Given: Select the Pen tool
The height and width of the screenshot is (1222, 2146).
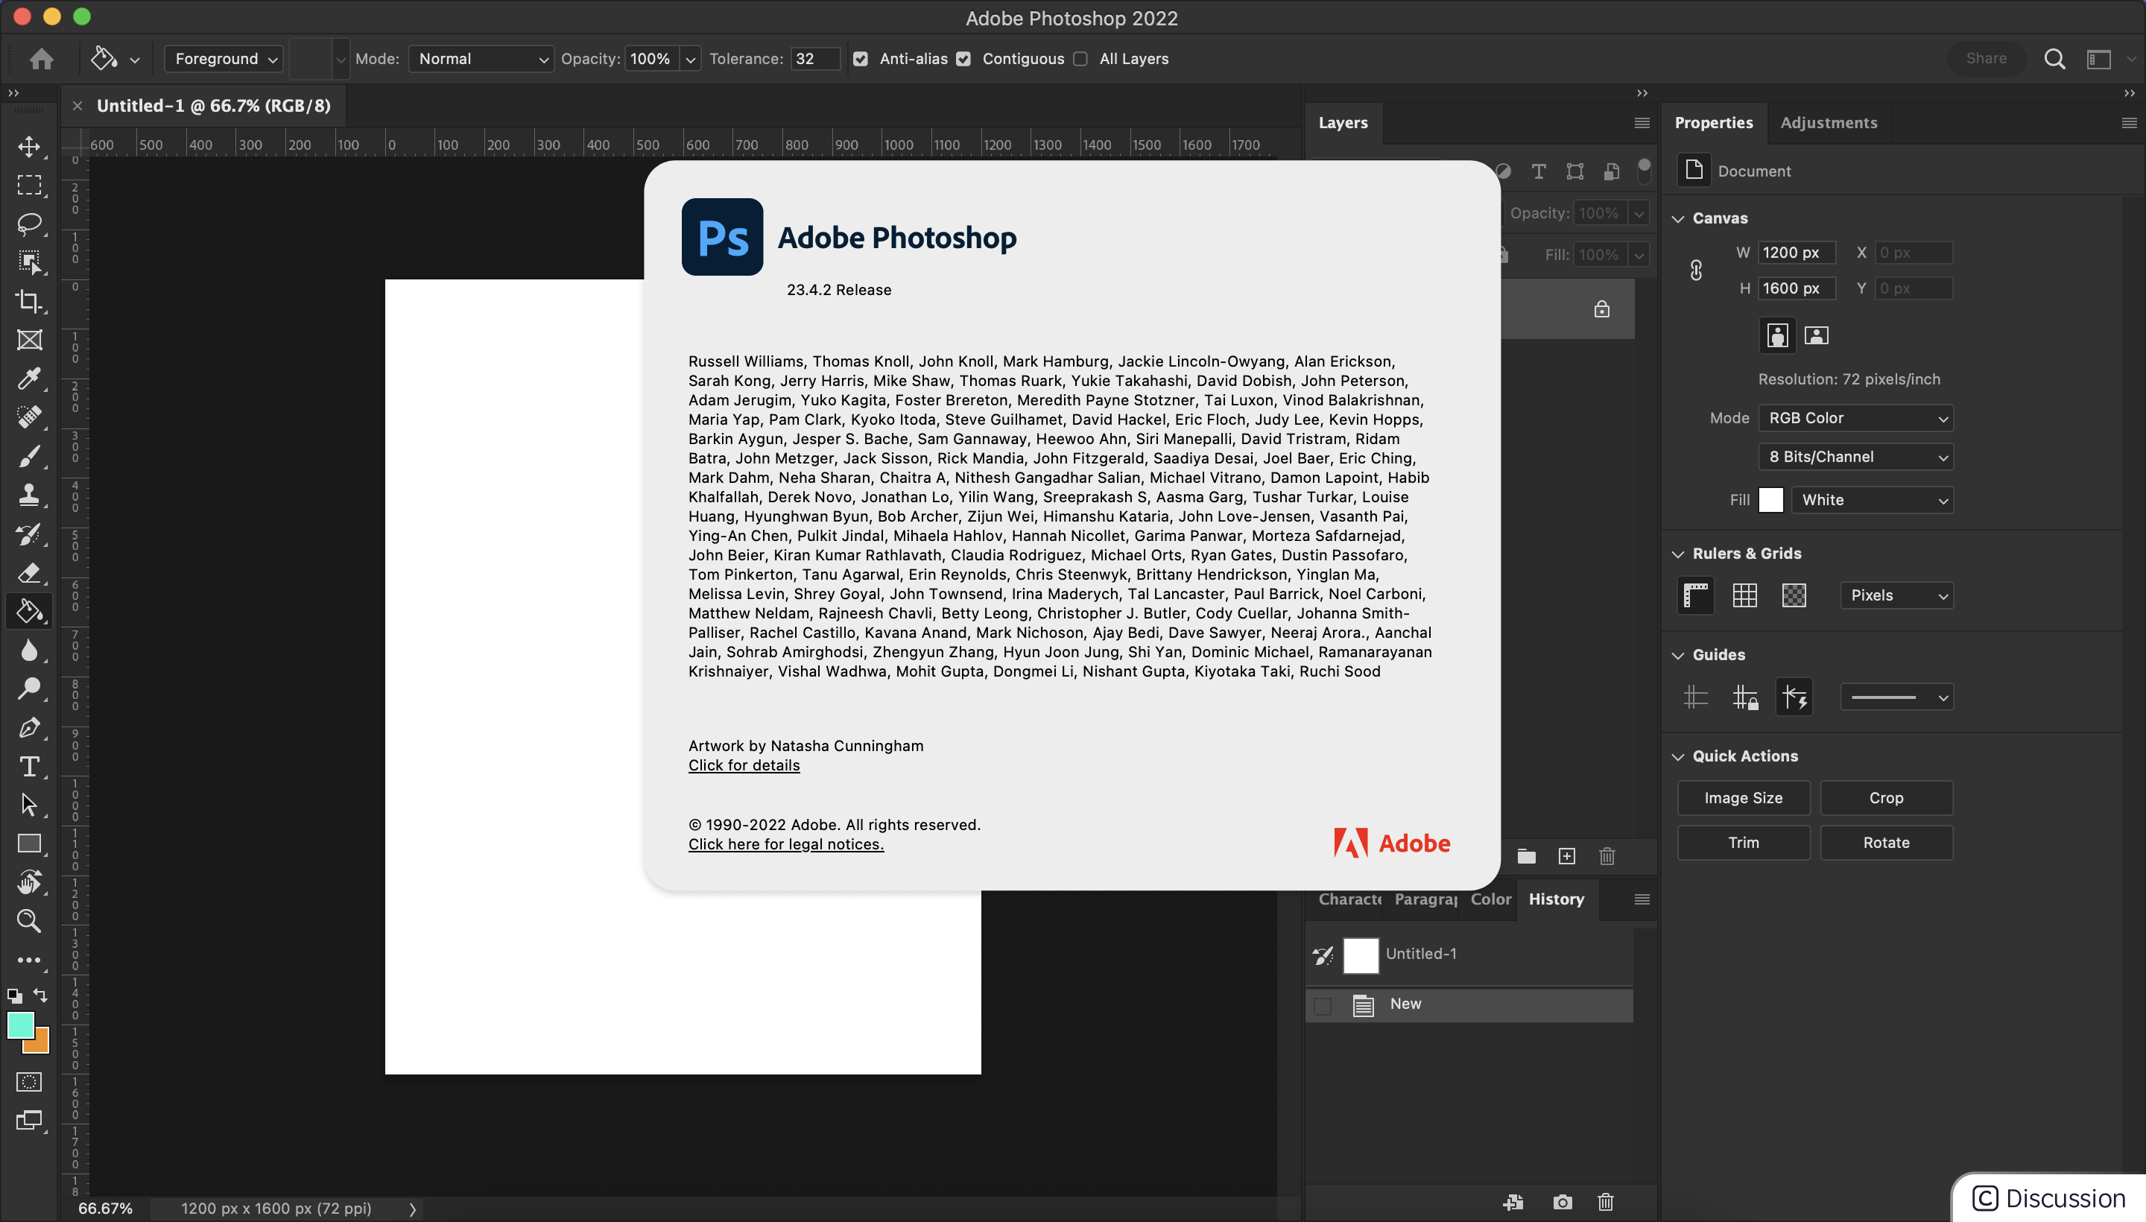Looking at the screenshot, I should click(29, 726).
